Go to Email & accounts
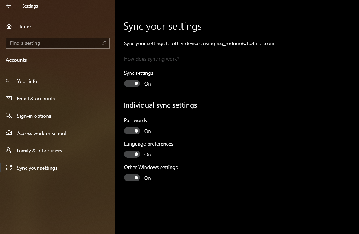This screenshot has height=234, width=359. (58, 99)
